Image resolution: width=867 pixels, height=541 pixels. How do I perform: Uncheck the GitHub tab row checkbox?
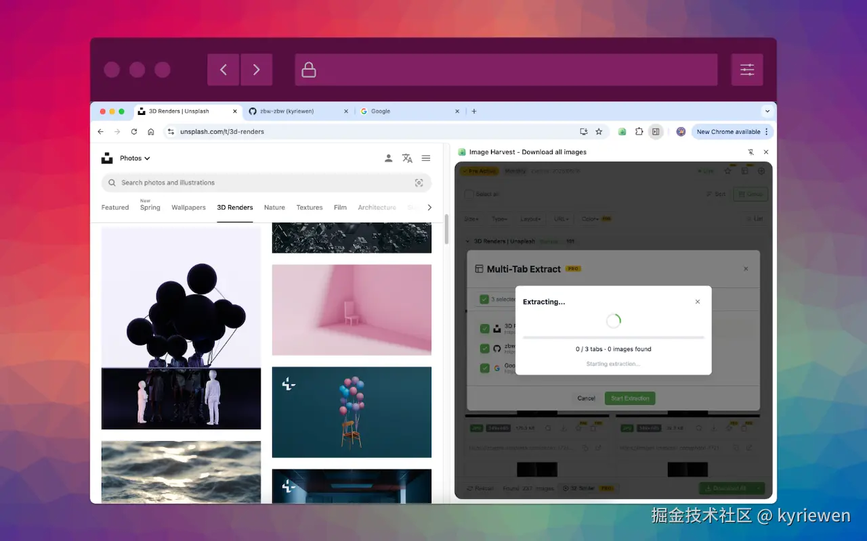point(484,348)
